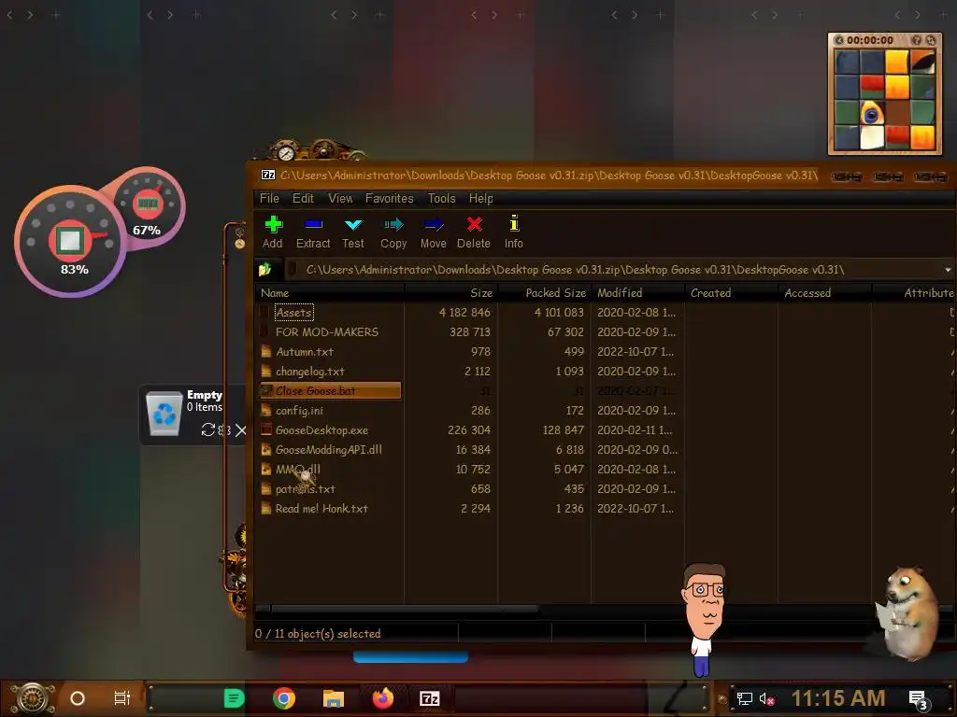957x717 pixels.
Task: Click the objects selected status text
Action: (318, 634)
